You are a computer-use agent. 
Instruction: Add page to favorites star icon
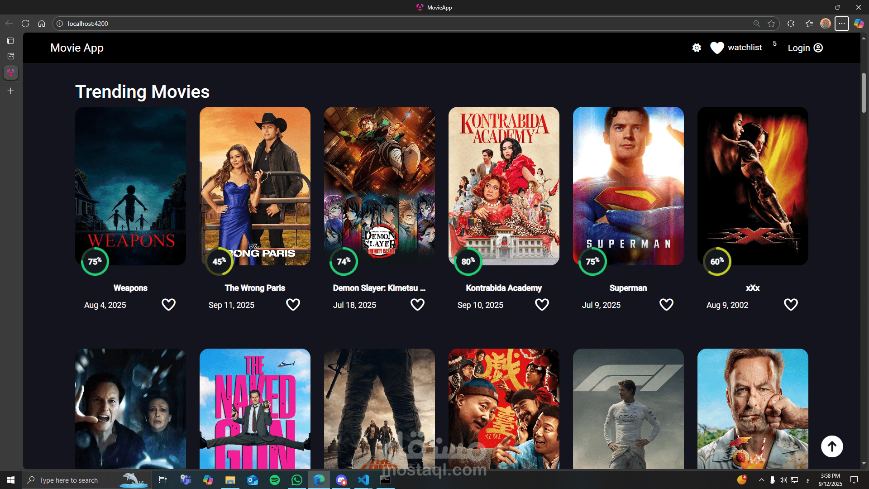coord(771,24)
